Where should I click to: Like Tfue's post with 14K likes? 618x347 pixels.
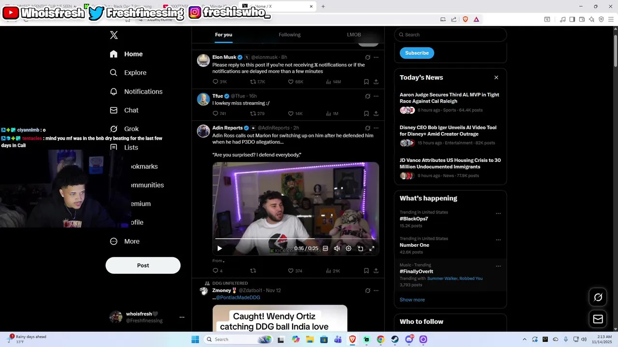pyautogui.click(x=291, y=114)
